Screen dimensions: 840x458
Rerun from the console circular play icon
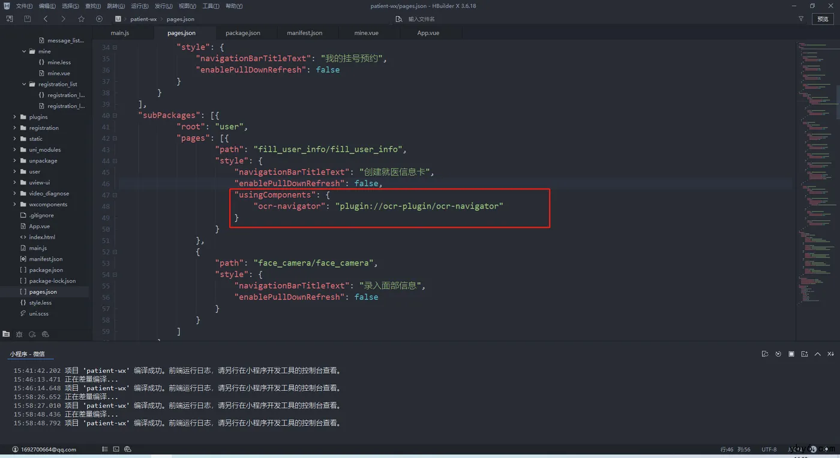[x=778, y=354]
